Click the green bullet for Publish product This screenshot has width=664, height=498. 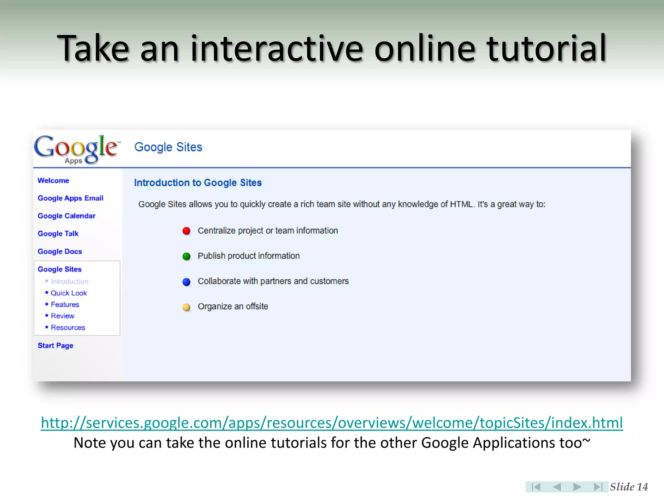pyautogui.click(x=186, y=256)
